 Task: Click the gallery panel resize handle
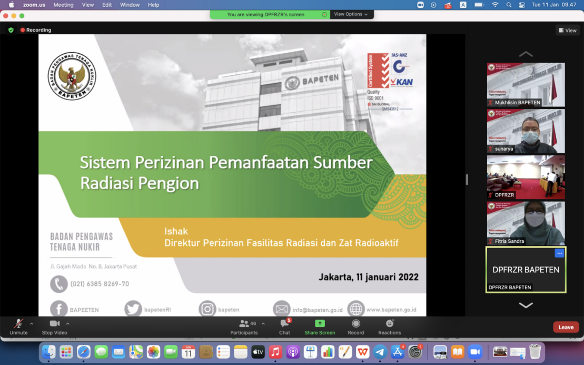pos(467,180)
